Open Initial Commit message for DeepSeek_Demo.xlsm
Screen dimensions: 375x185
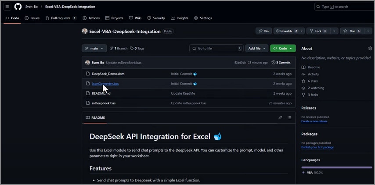[184, 74]
